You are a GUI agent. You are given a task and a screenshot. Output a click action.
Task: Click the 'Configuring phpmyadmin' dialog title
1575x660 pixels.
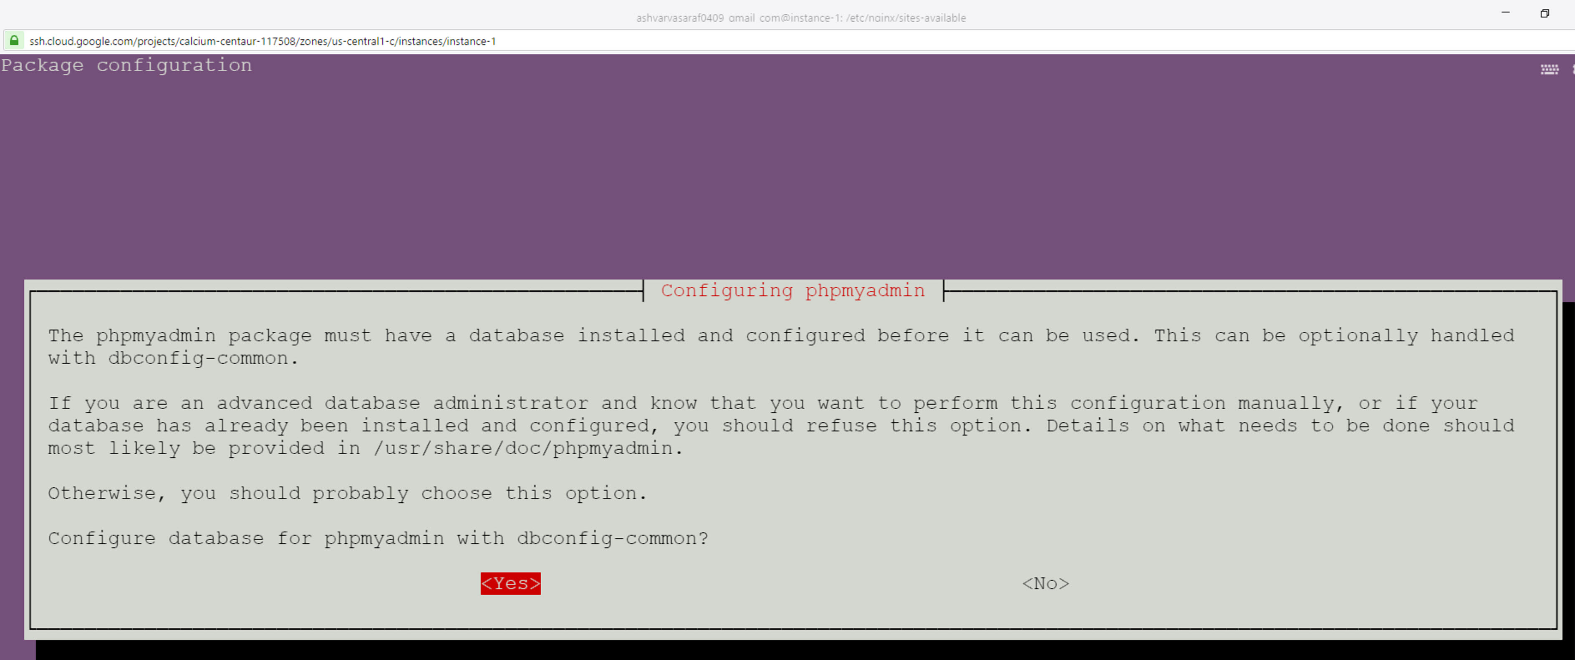coord(793,291)
